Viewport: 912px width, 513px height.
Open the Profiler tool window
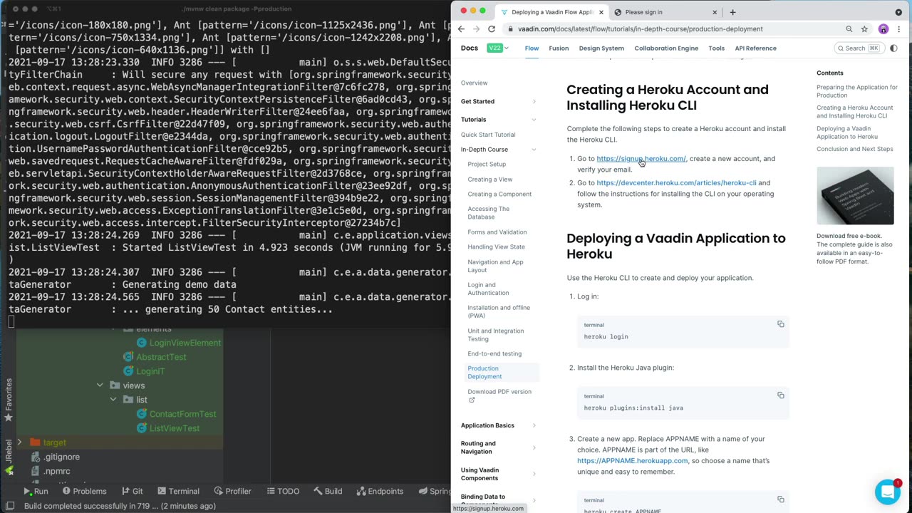(x=232, y=491)
